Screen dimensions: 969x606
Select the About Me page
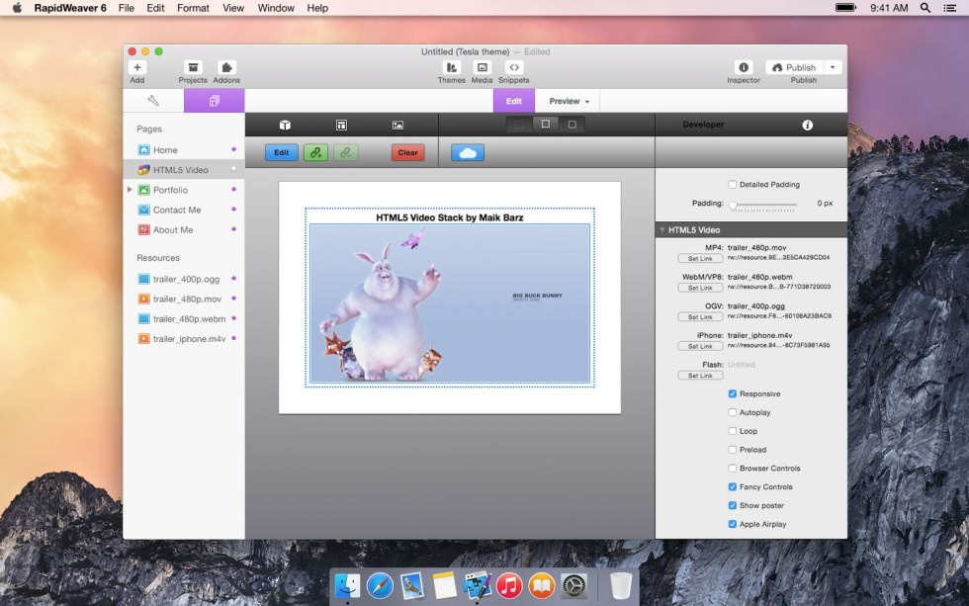coord(184,229)
